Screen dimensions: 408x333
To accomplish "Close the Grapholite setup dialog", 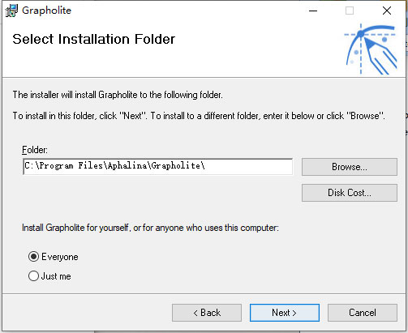I will coord(387,11).
